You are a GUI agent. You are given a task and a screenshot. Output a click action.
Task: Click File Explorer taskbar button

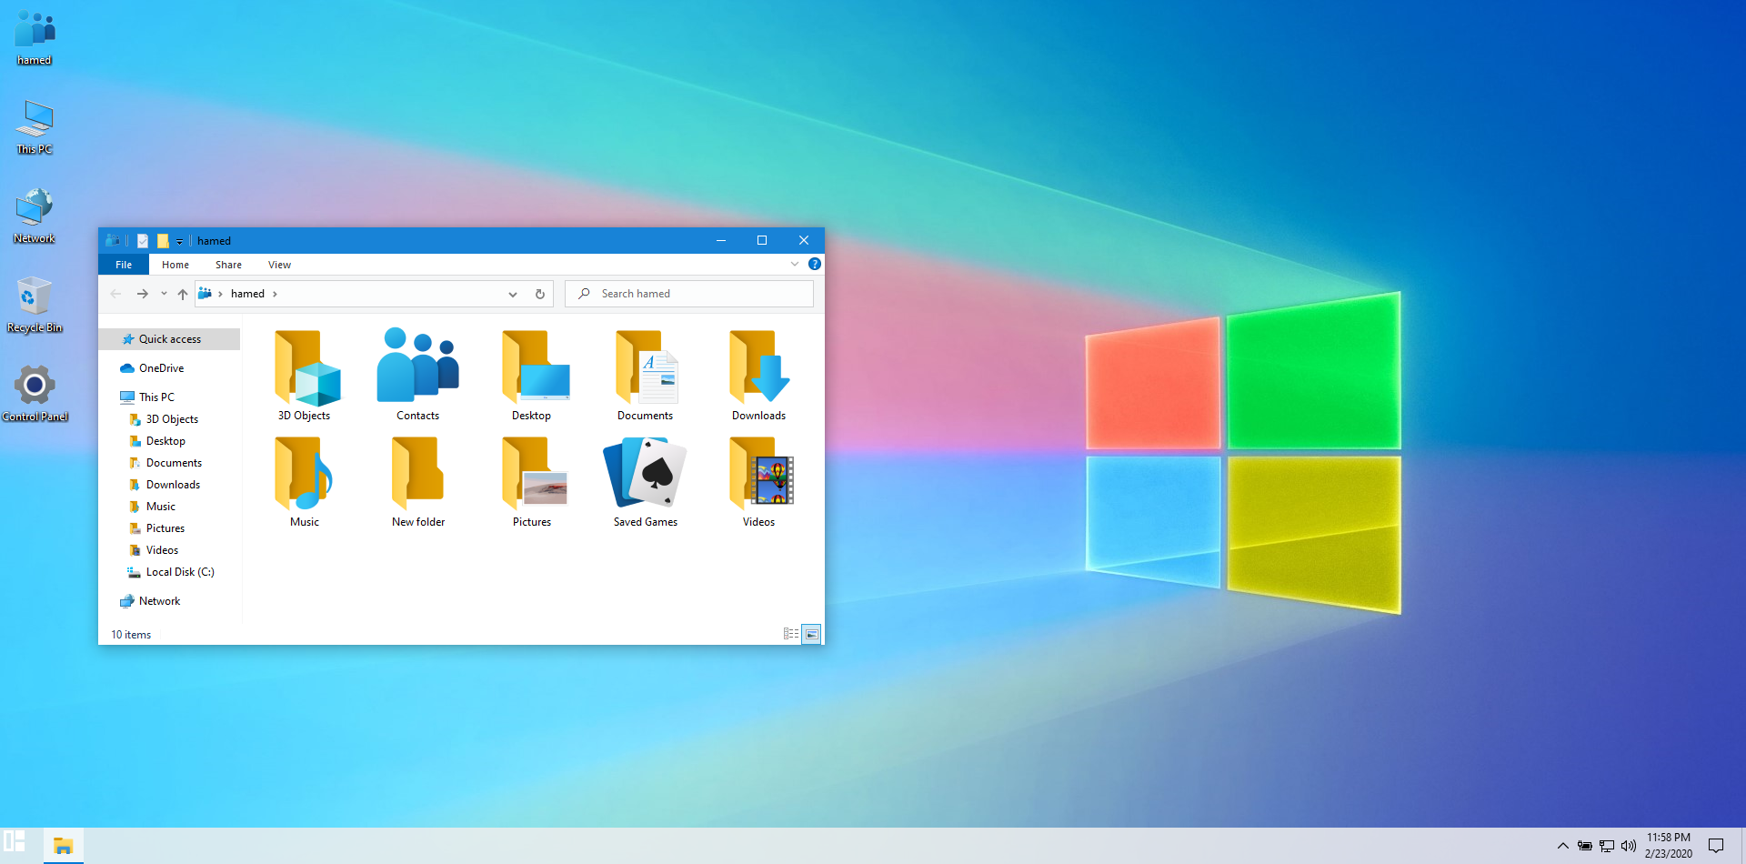[x=63, y=846]
